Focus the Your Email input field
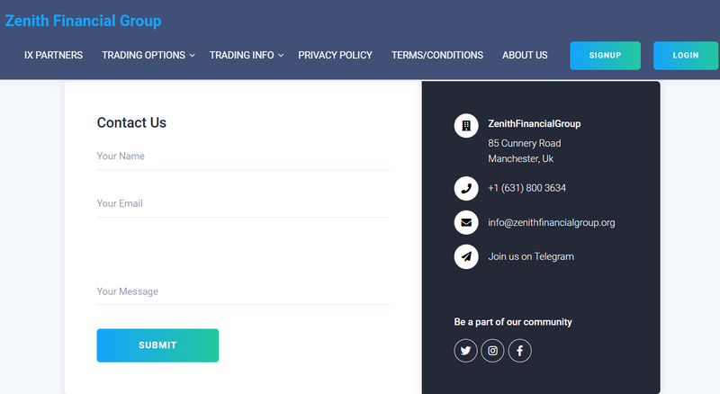720x394 pixels. (x=243, y=204)
